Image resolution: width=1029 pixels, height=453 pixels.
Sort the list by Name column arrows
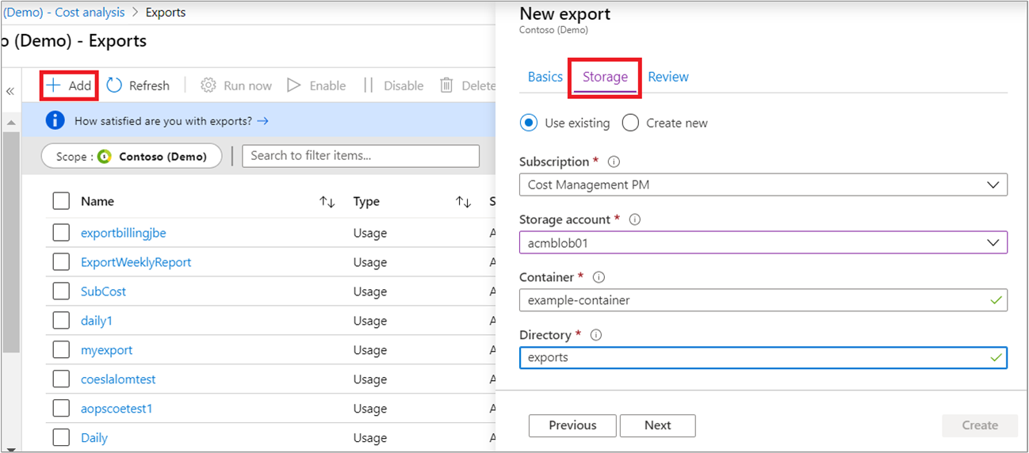[327, 202]
